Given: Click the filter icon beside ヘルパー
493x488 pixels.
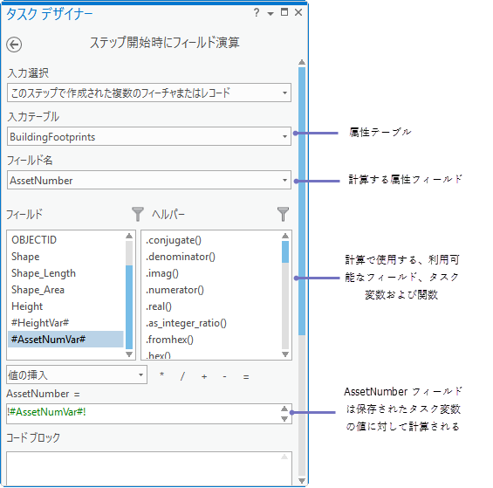Looking at the screenshot, I should (x=283, y=214).
